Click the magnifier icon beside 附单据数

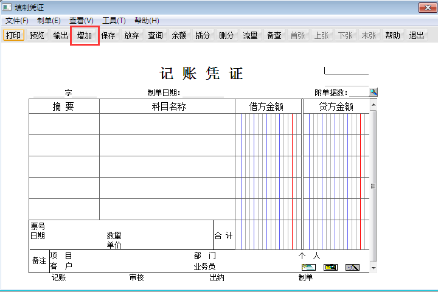[x=373, y=92]
